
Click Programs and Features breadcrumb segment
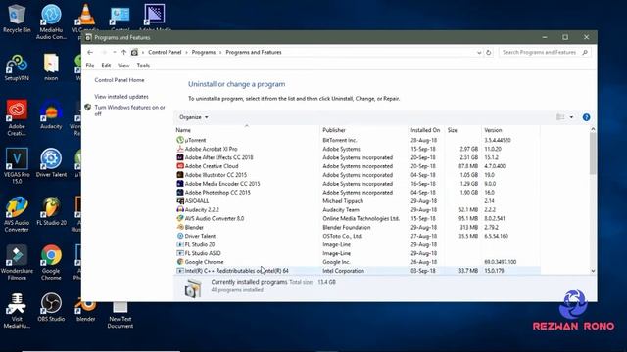[254, 52]
